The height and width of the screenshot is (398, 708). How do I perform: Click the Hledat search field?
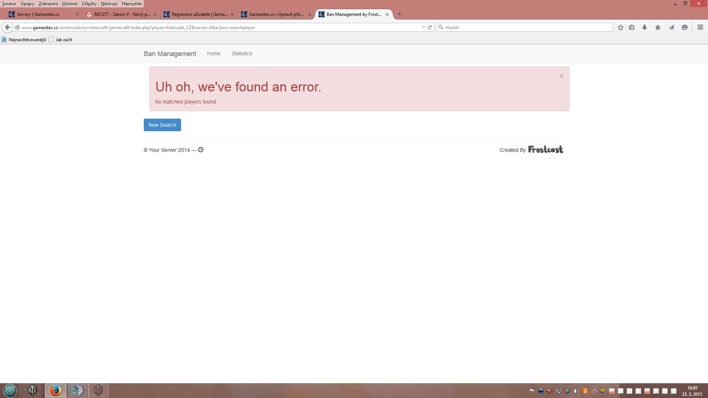click(x=527, y=27)
